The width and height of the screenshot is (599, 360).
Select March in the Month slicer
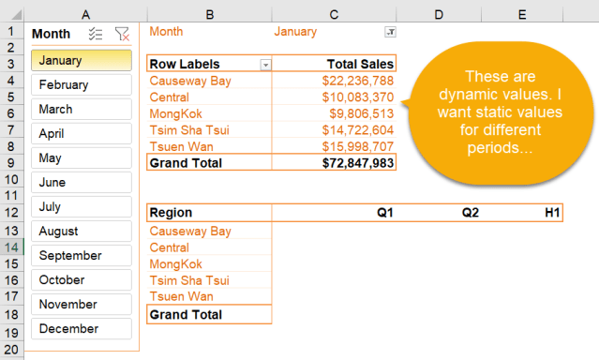pyautogui.click(x=82, y=110)
